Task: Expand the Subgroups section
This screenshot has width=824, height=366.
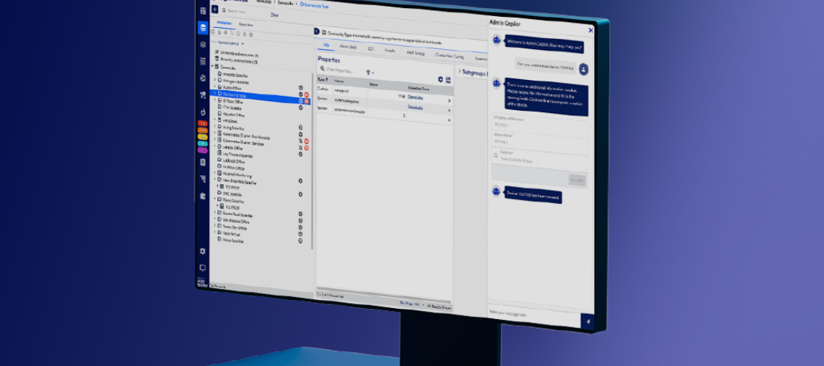Action: click(x=460, y=71)
